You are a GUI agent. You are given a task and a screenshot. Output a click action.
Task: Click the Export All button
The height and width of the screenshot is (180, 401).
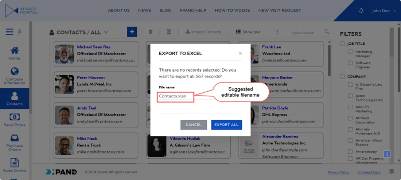click(226, 125)
